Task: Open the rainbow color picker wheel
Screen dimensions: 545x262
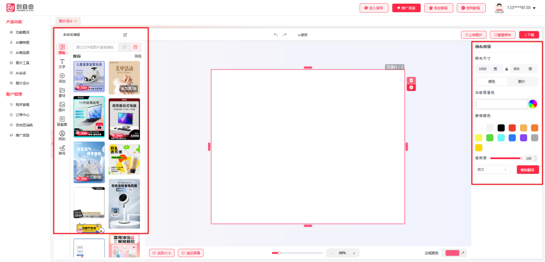Action: 533,104
